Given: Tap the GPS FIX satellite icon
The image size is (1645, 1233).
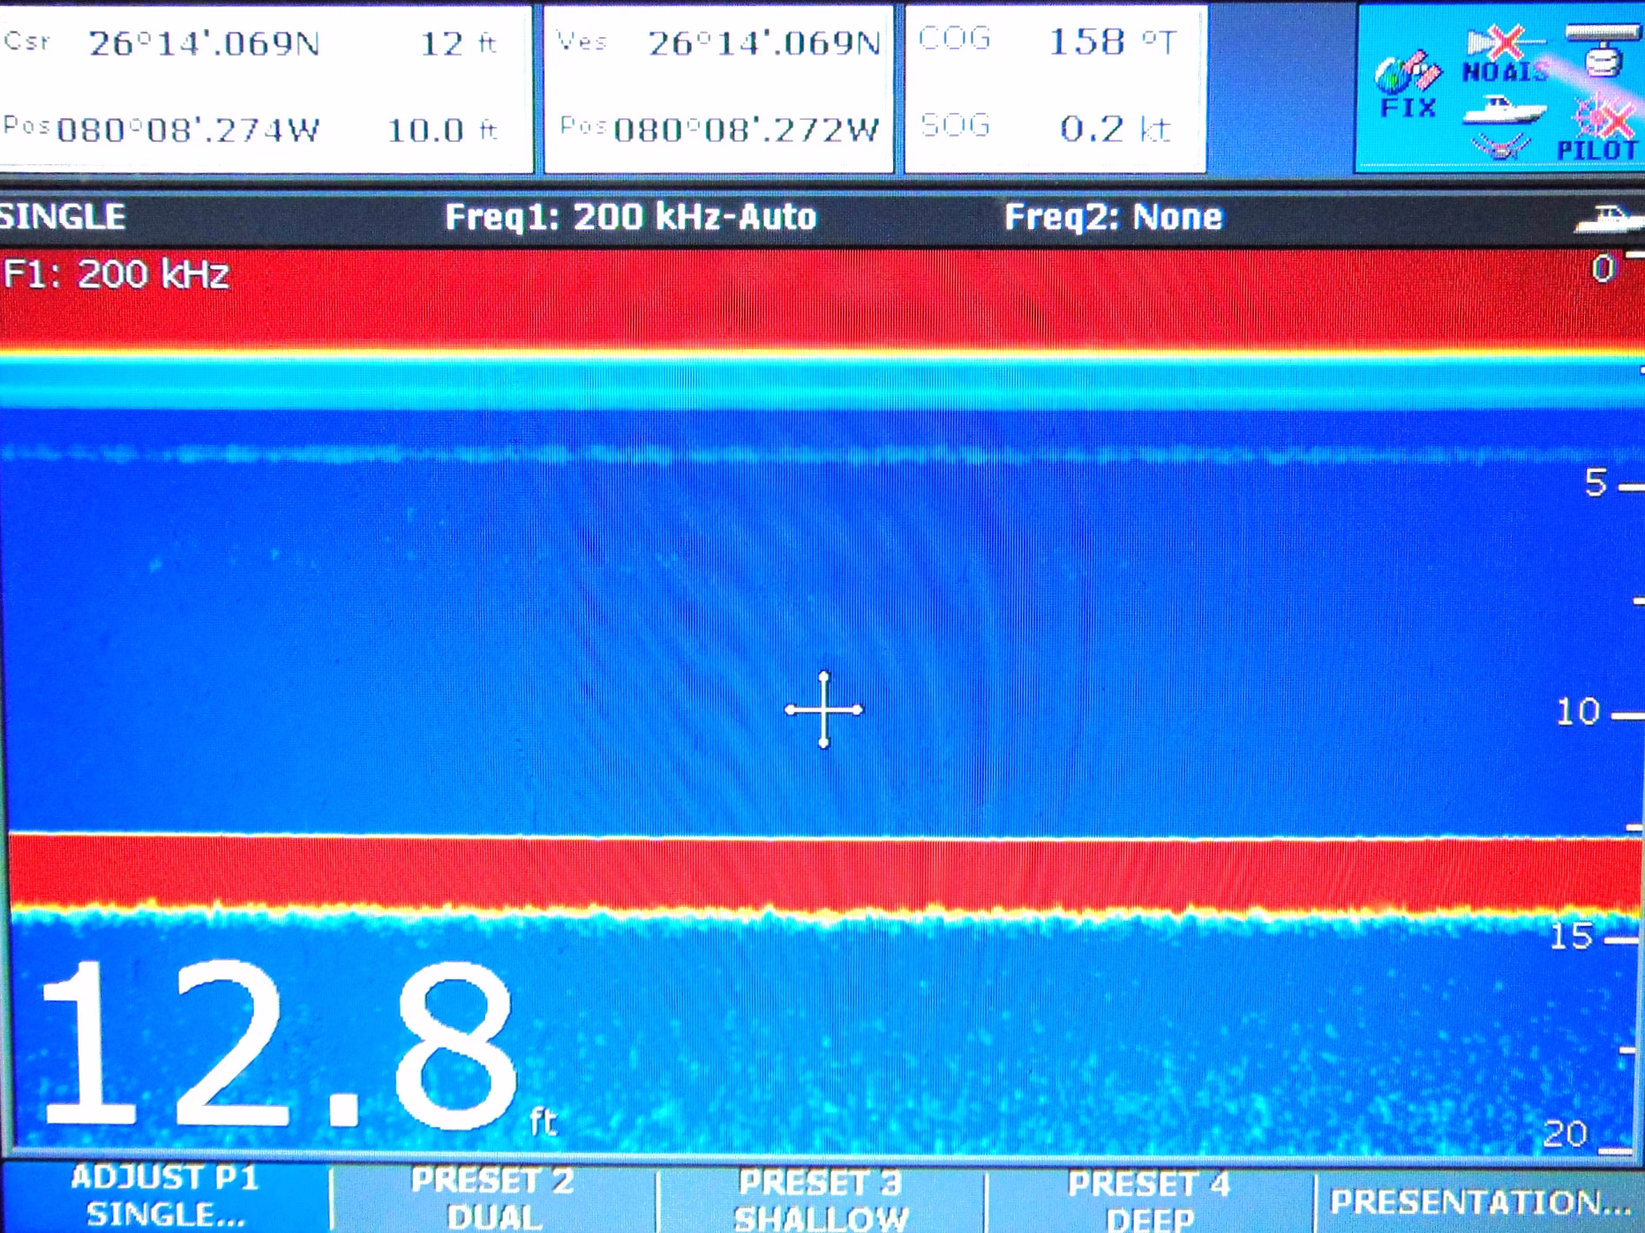Looking at the screenshot, I should click(x=1408, y=86).
